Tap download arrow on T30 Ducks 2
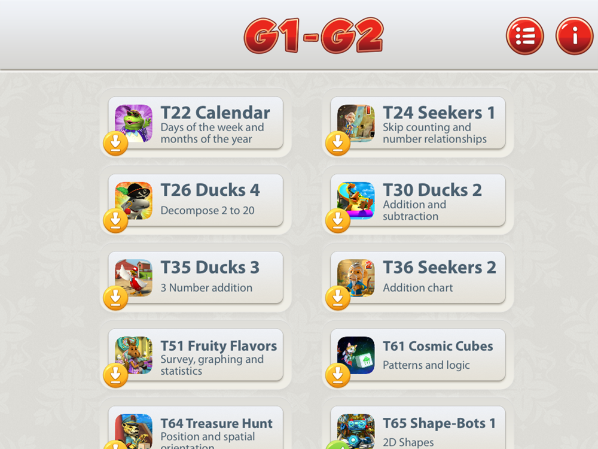The height and width of the screenshot is (449, 598). (x=337, y=221)
